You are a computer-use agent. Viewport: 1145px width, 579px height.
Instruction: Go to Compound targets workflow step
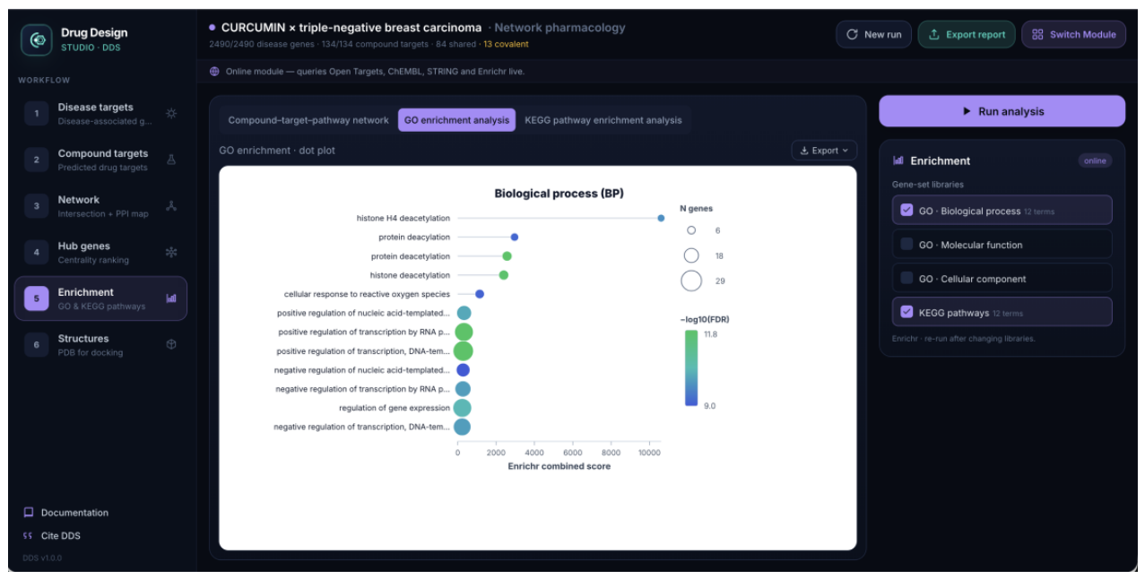click(101, 160)
